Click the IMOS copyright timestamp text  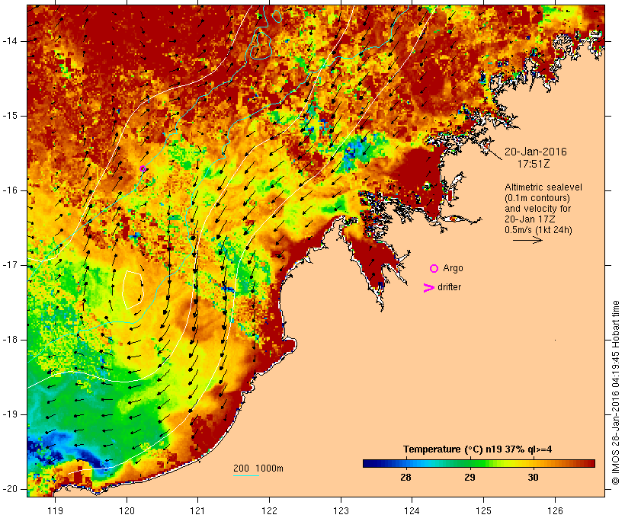(x=616, y=393)
